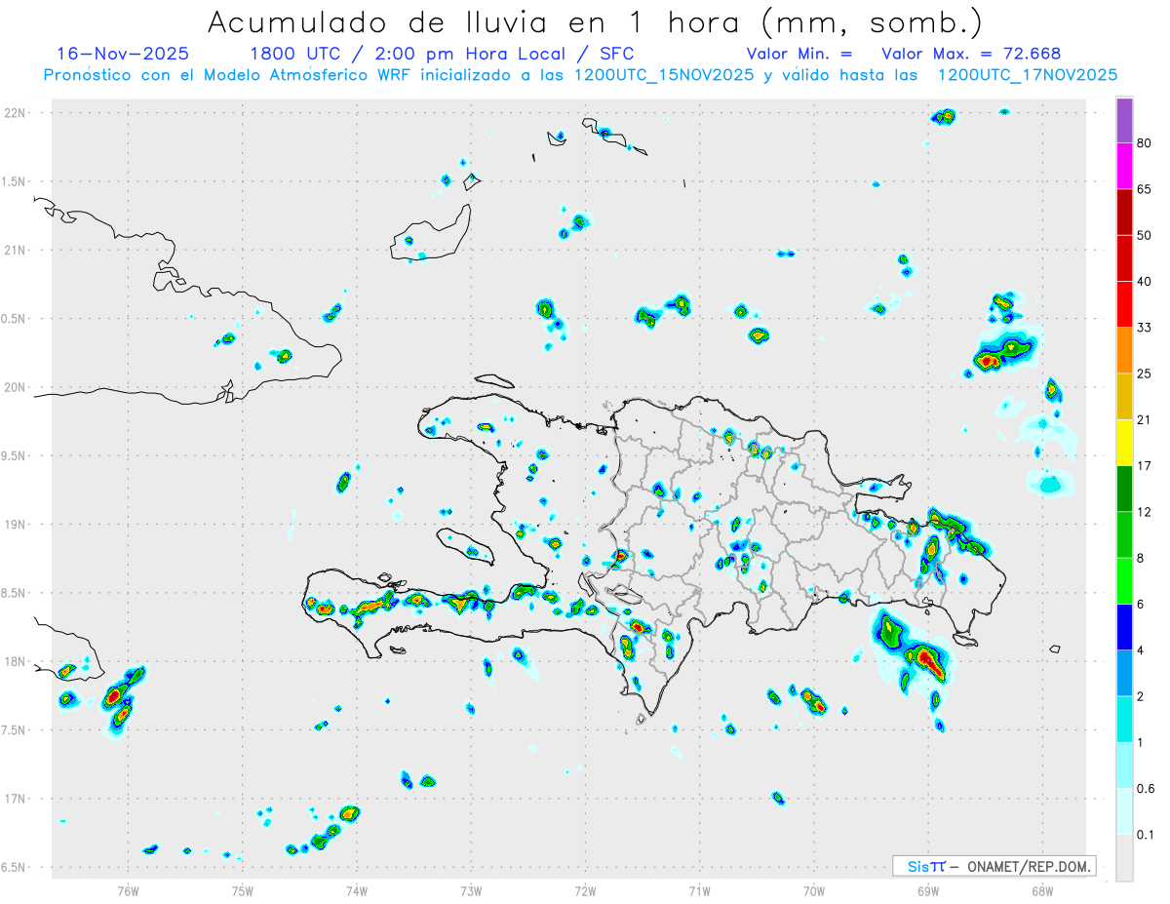Click the "Valor Min. =" label
1170x904 pixels.
coord(799,54)
